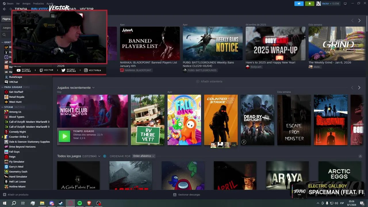Select Hotline Miami in the game list
The image size is (368, 207).
click(x=17, y=187)
